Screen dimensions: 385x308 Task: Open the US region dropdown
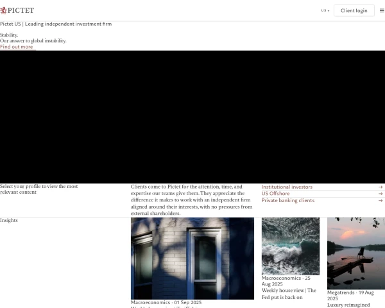(x=325, y=10)
